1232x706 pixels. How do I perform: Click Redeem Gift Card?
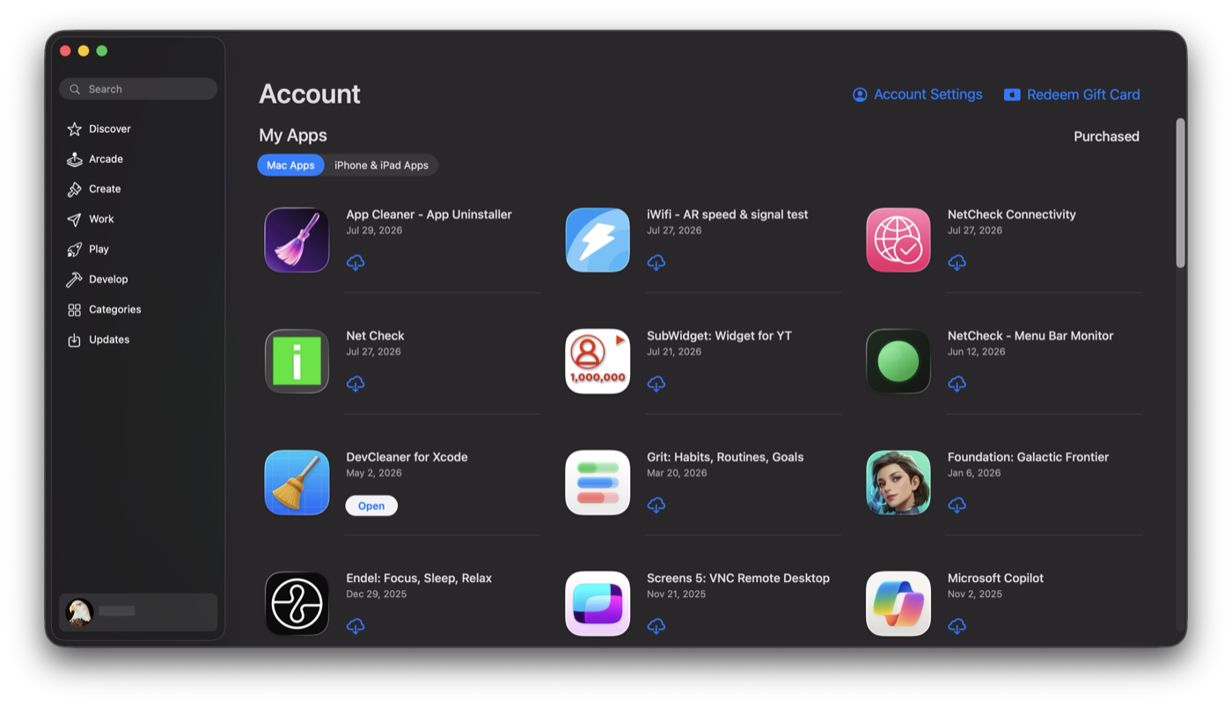pyautogui.click(x=1072, y=94)
